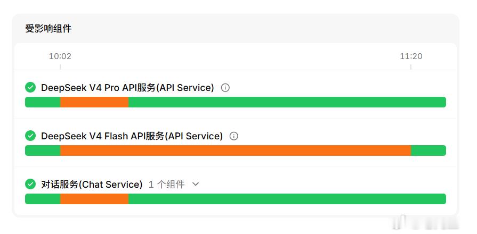Click the 受影响组件 heading

click(x=48, y=29)
